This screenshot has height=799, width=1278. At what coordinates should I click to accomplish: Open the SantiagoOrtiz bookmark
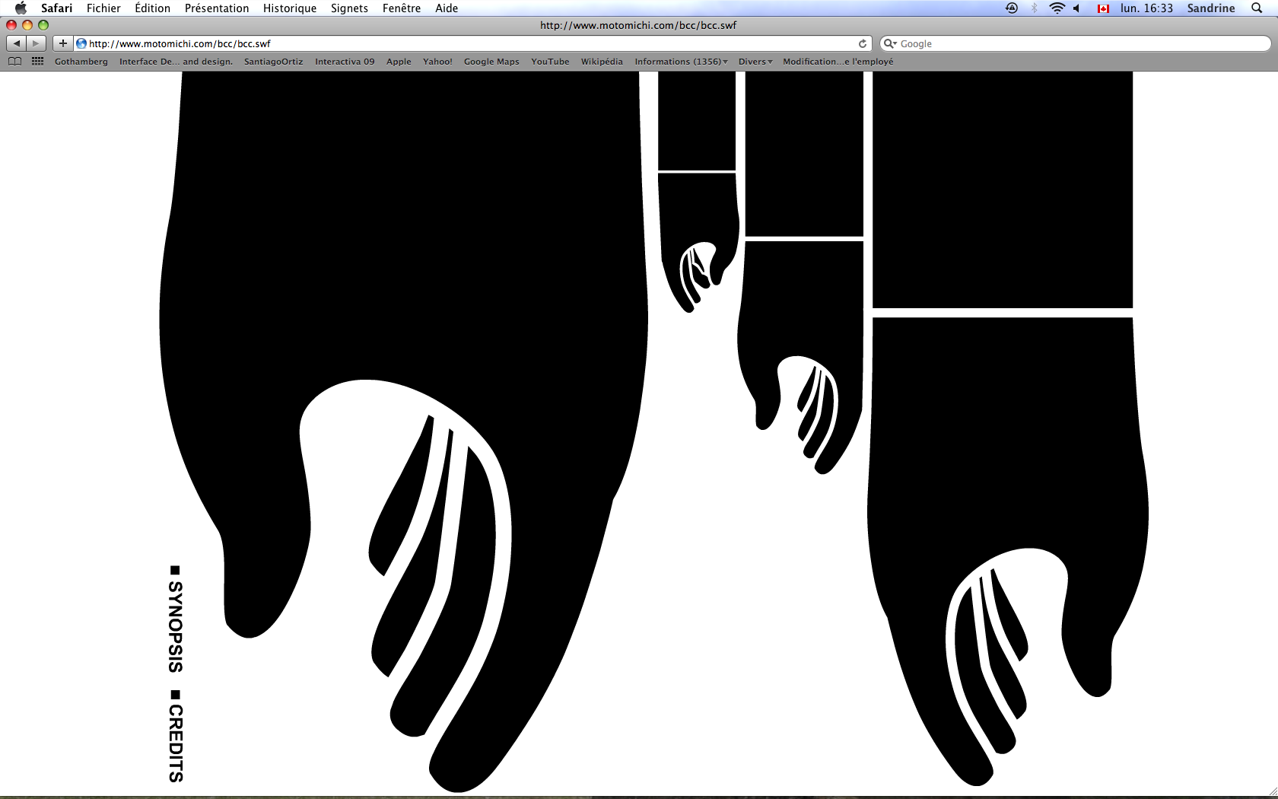(273, 62)
